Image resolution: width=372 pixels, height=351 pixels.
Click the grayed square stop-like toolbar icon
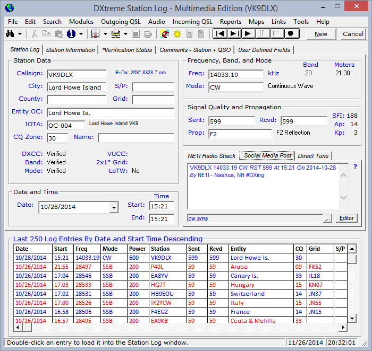(136, 34)
